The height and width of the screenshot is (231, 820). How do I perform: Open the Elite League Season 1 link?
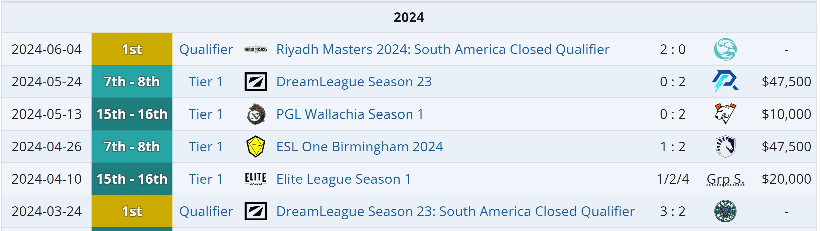click(x=344, y=179)
